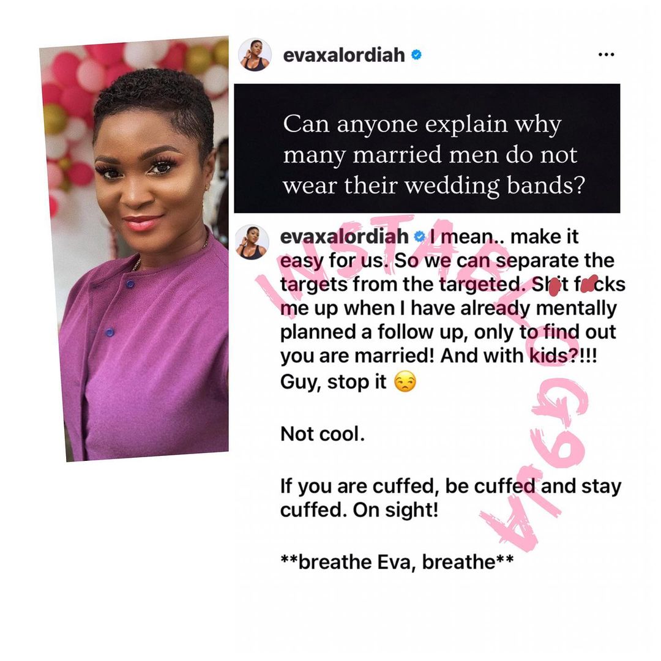The height and width of the screenshot is (661, 661).
Task: Open evaxalordiah username in the caption
Action: point(345,236)
